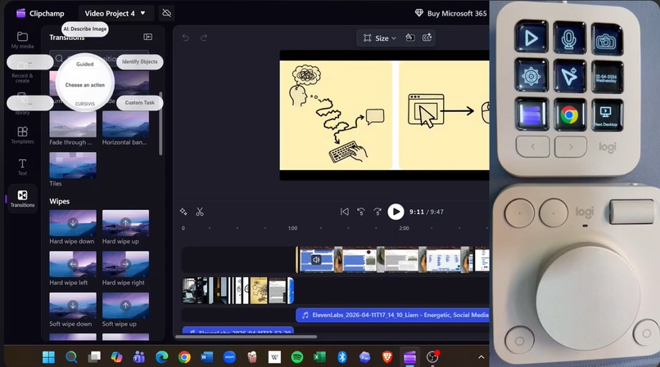Image resolution: width=660 pixels, height=367 pixels.
Task: Click the video preview canvas
Action: [x=384, y=115]
